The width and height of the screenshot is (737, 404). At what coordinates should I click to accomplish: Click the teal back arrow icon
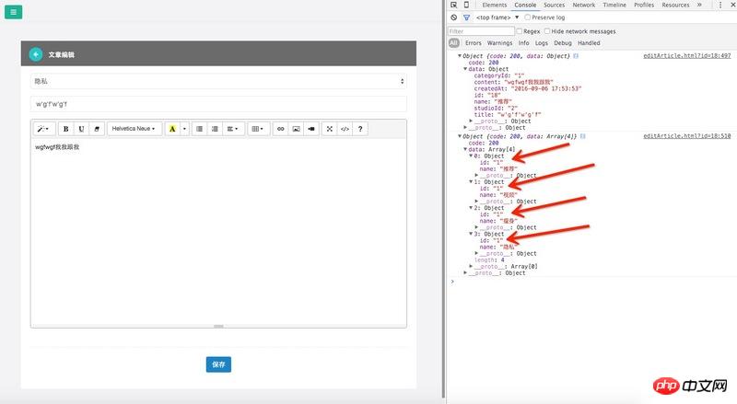36,54
